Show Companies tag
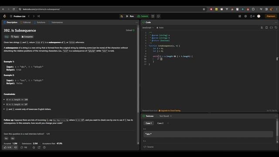This screenshot has width=279, height=157. (27, 37)
